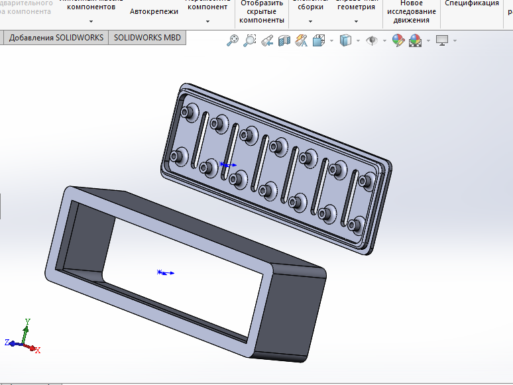Click the Previous View icon
The width and height of the screenshot is (513, 385).
click(x=267, y=41)
